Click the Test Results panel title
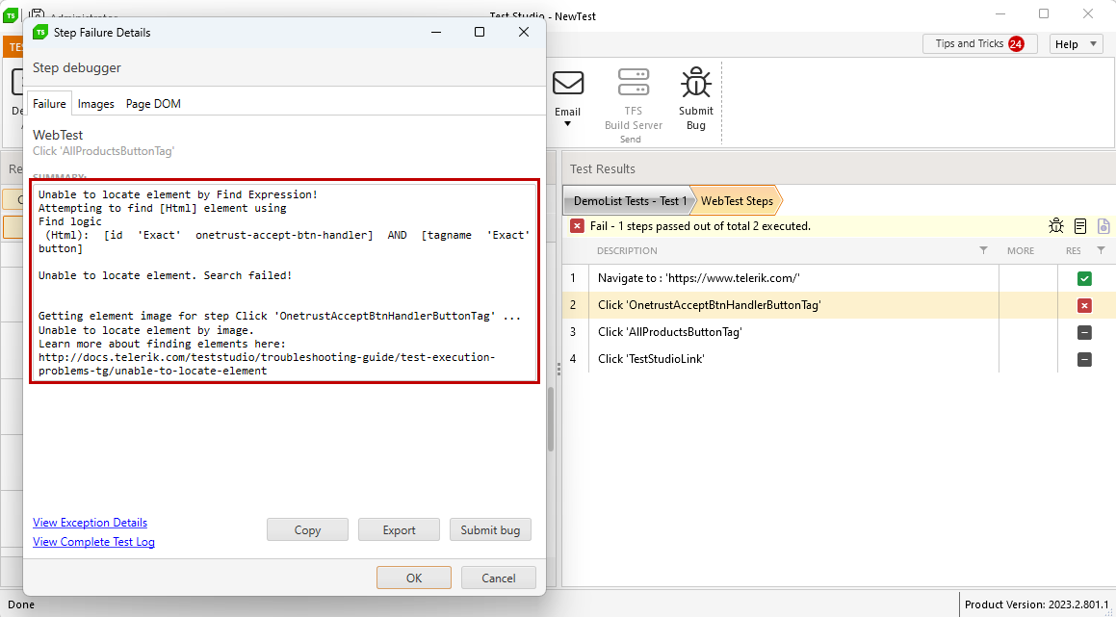This screenshot has width=1116, height=617. (x=602, y=168)
